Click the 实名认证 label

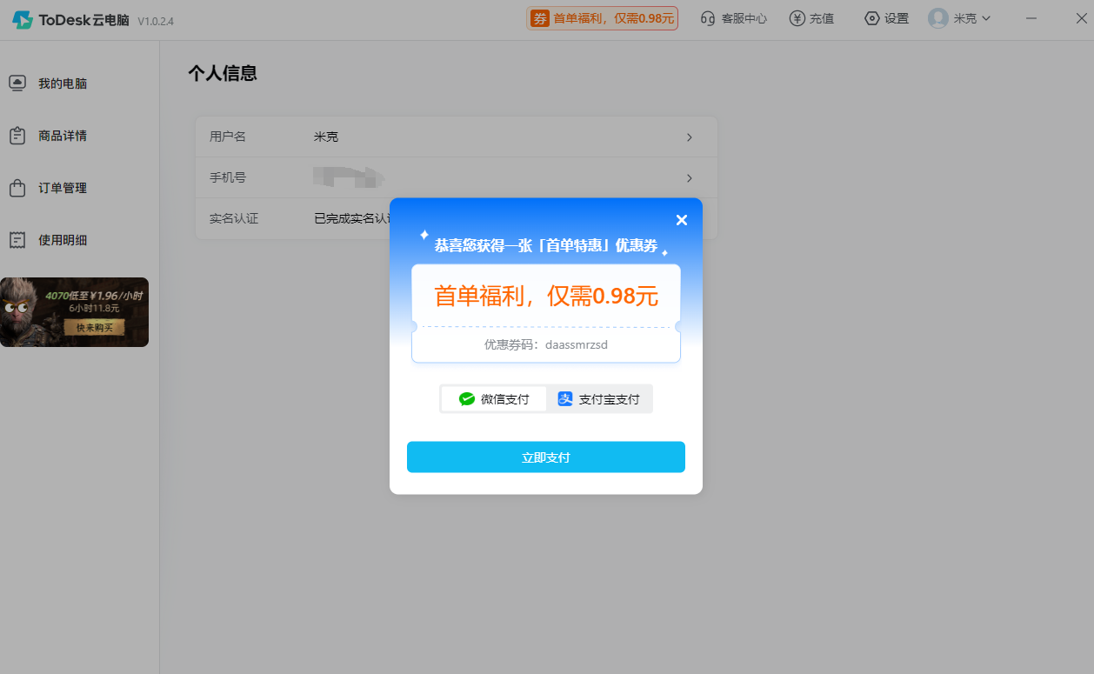234,218
